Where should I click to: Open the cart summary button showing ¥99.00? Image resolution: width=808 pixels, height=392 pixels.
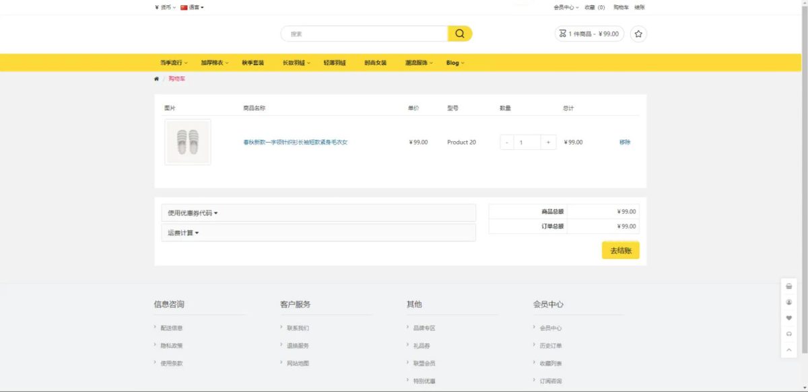[x=589, y=34]
